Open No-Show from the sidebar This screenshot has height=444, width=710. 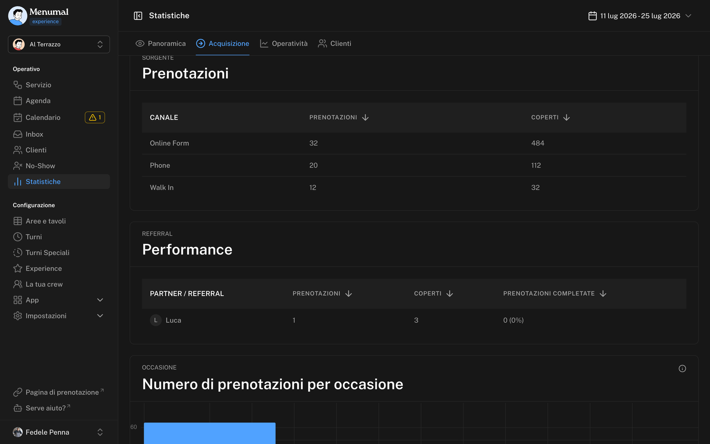[59, 166]
